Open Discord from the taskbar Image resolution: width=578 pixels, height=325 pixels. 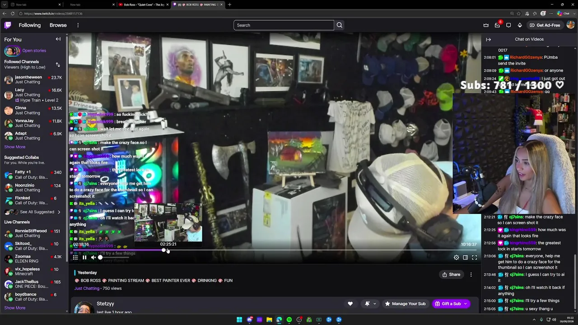pos(249,320)
